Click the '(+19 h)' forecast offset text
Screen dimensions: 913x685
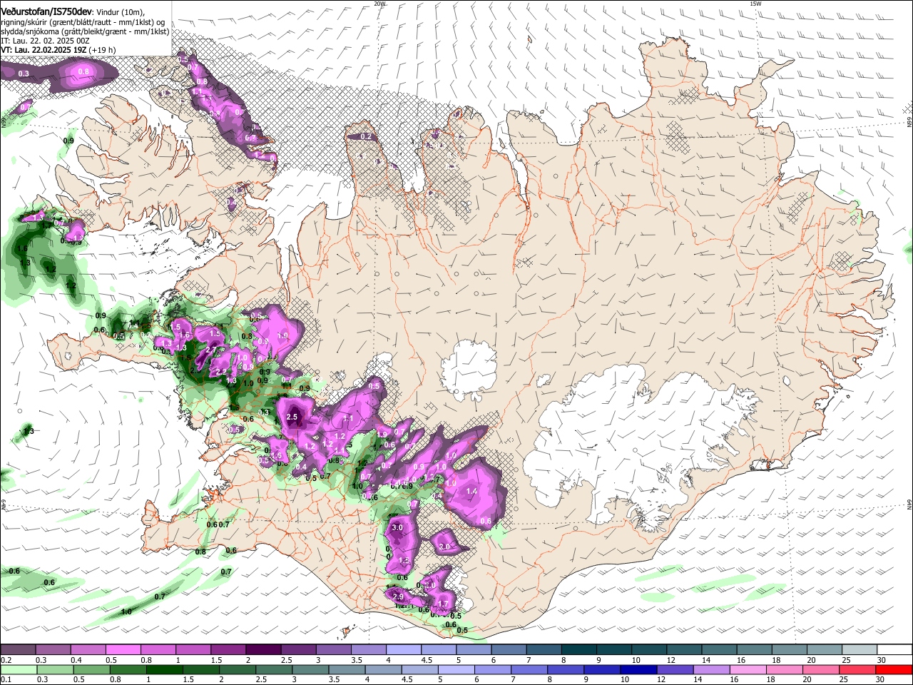(103, 50)
